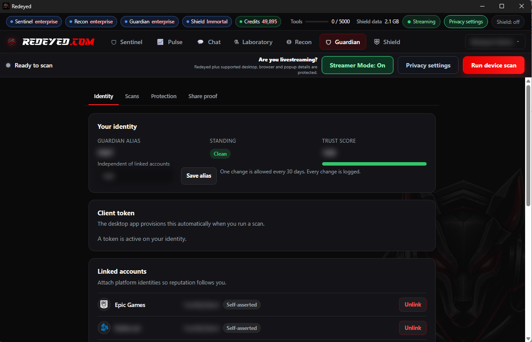Click the Redeyed.com logo
This screenshot has width=532, height=342.
click(x=51, y=42)
